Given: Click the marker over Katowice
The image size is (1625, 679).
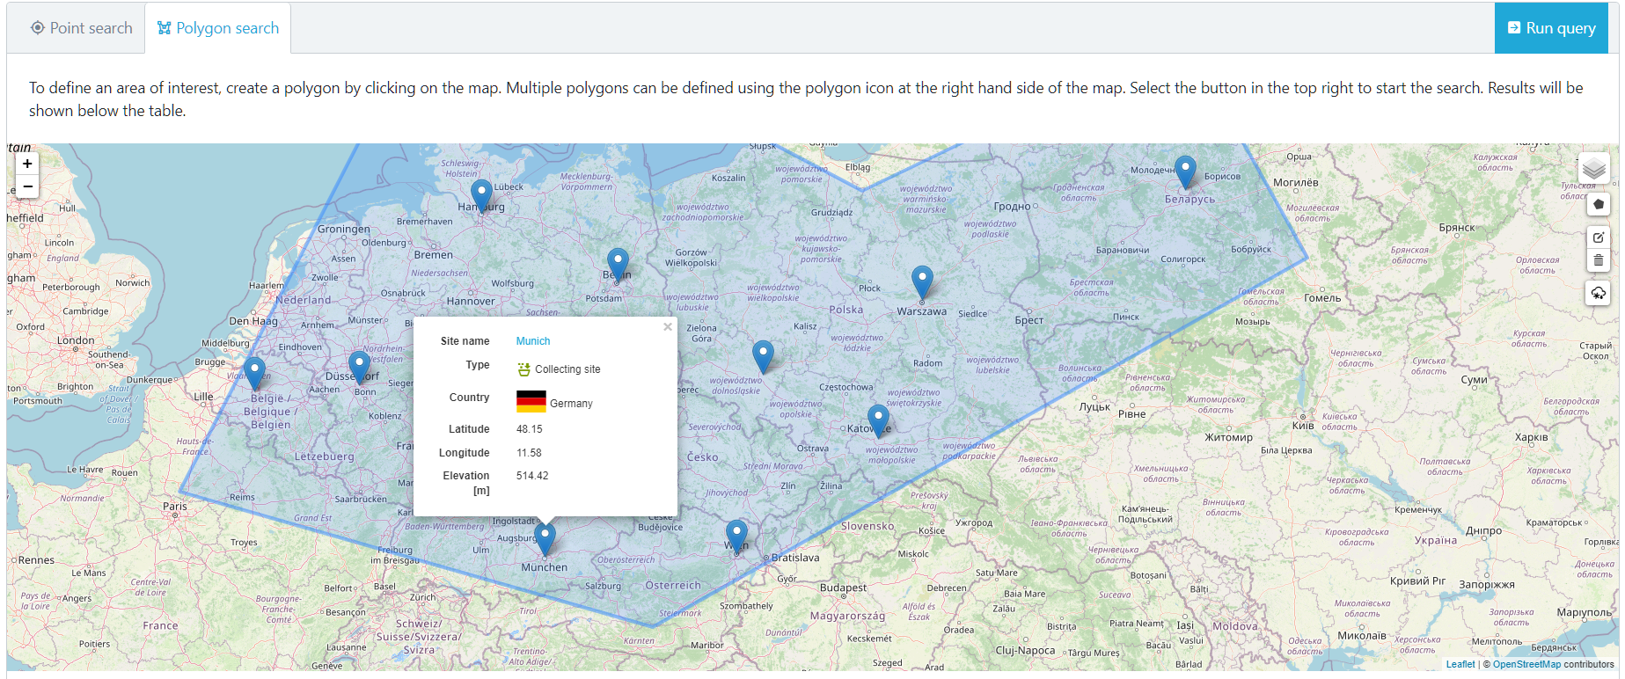Looking at the screenshot, I should [878, 419].
